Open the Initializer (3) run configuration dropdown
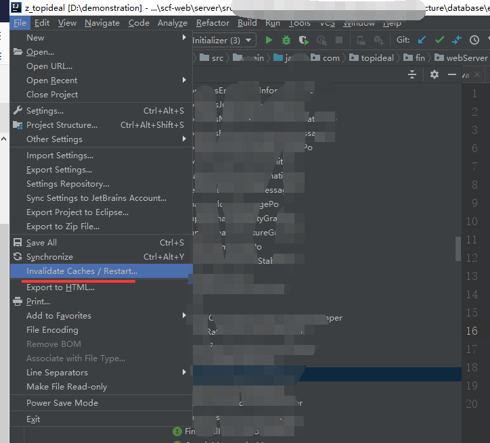Screen dimensions: 490x443 [x=225, y=41]
